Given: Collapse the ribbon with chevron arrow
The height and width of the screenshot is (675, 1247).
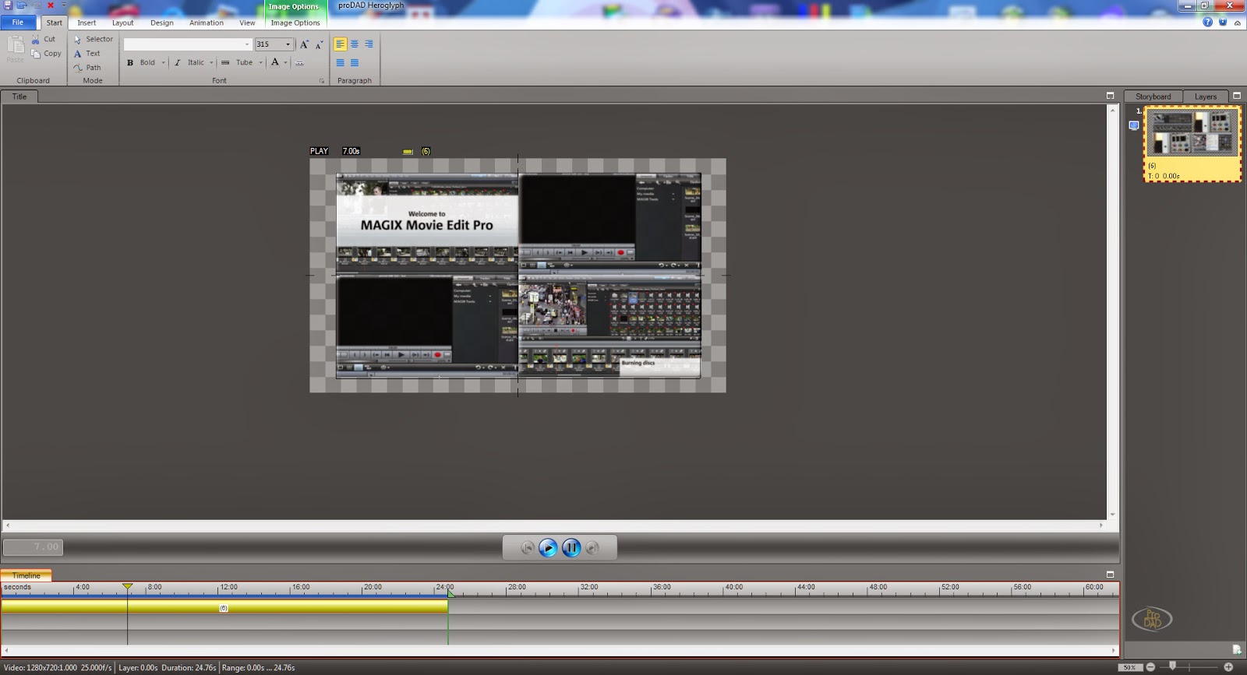Looking at the screenshot, I should click(1237, 23).
